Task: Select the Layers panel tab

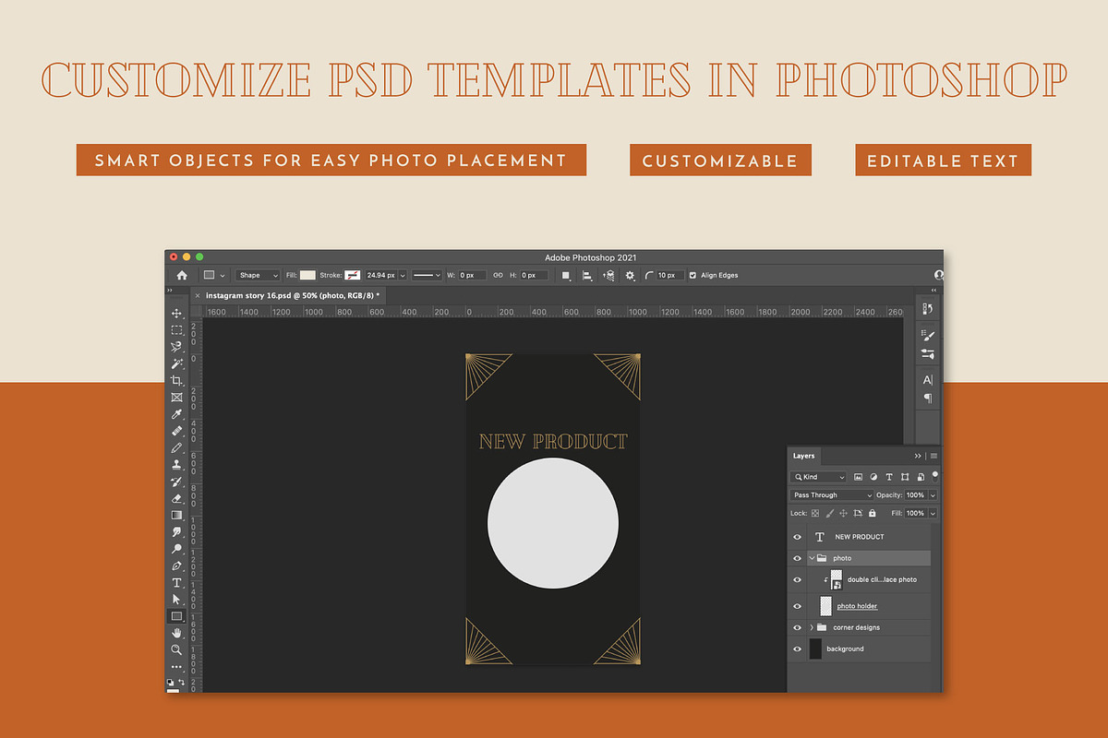Action: coord(804,456)
